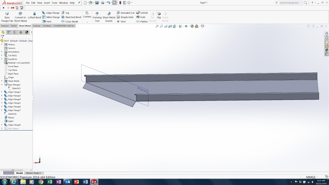The height and width of the screenshot is (185, 329).
Task: Open the ConfigurationManager tab icon
Action: 15,32
